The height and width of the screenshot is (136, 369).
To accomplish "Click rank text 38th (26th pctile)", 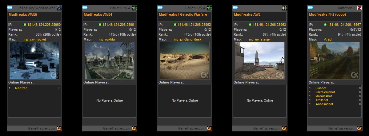I will point(48,34).
